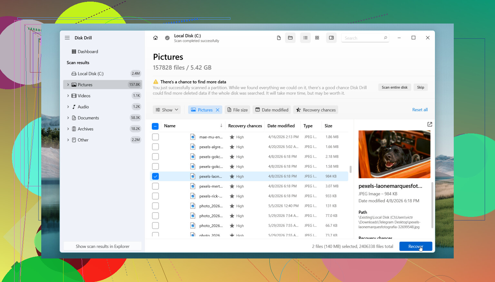Click the Dashboard grid icon
Screen dimensions: 495x282
point(74,52)
